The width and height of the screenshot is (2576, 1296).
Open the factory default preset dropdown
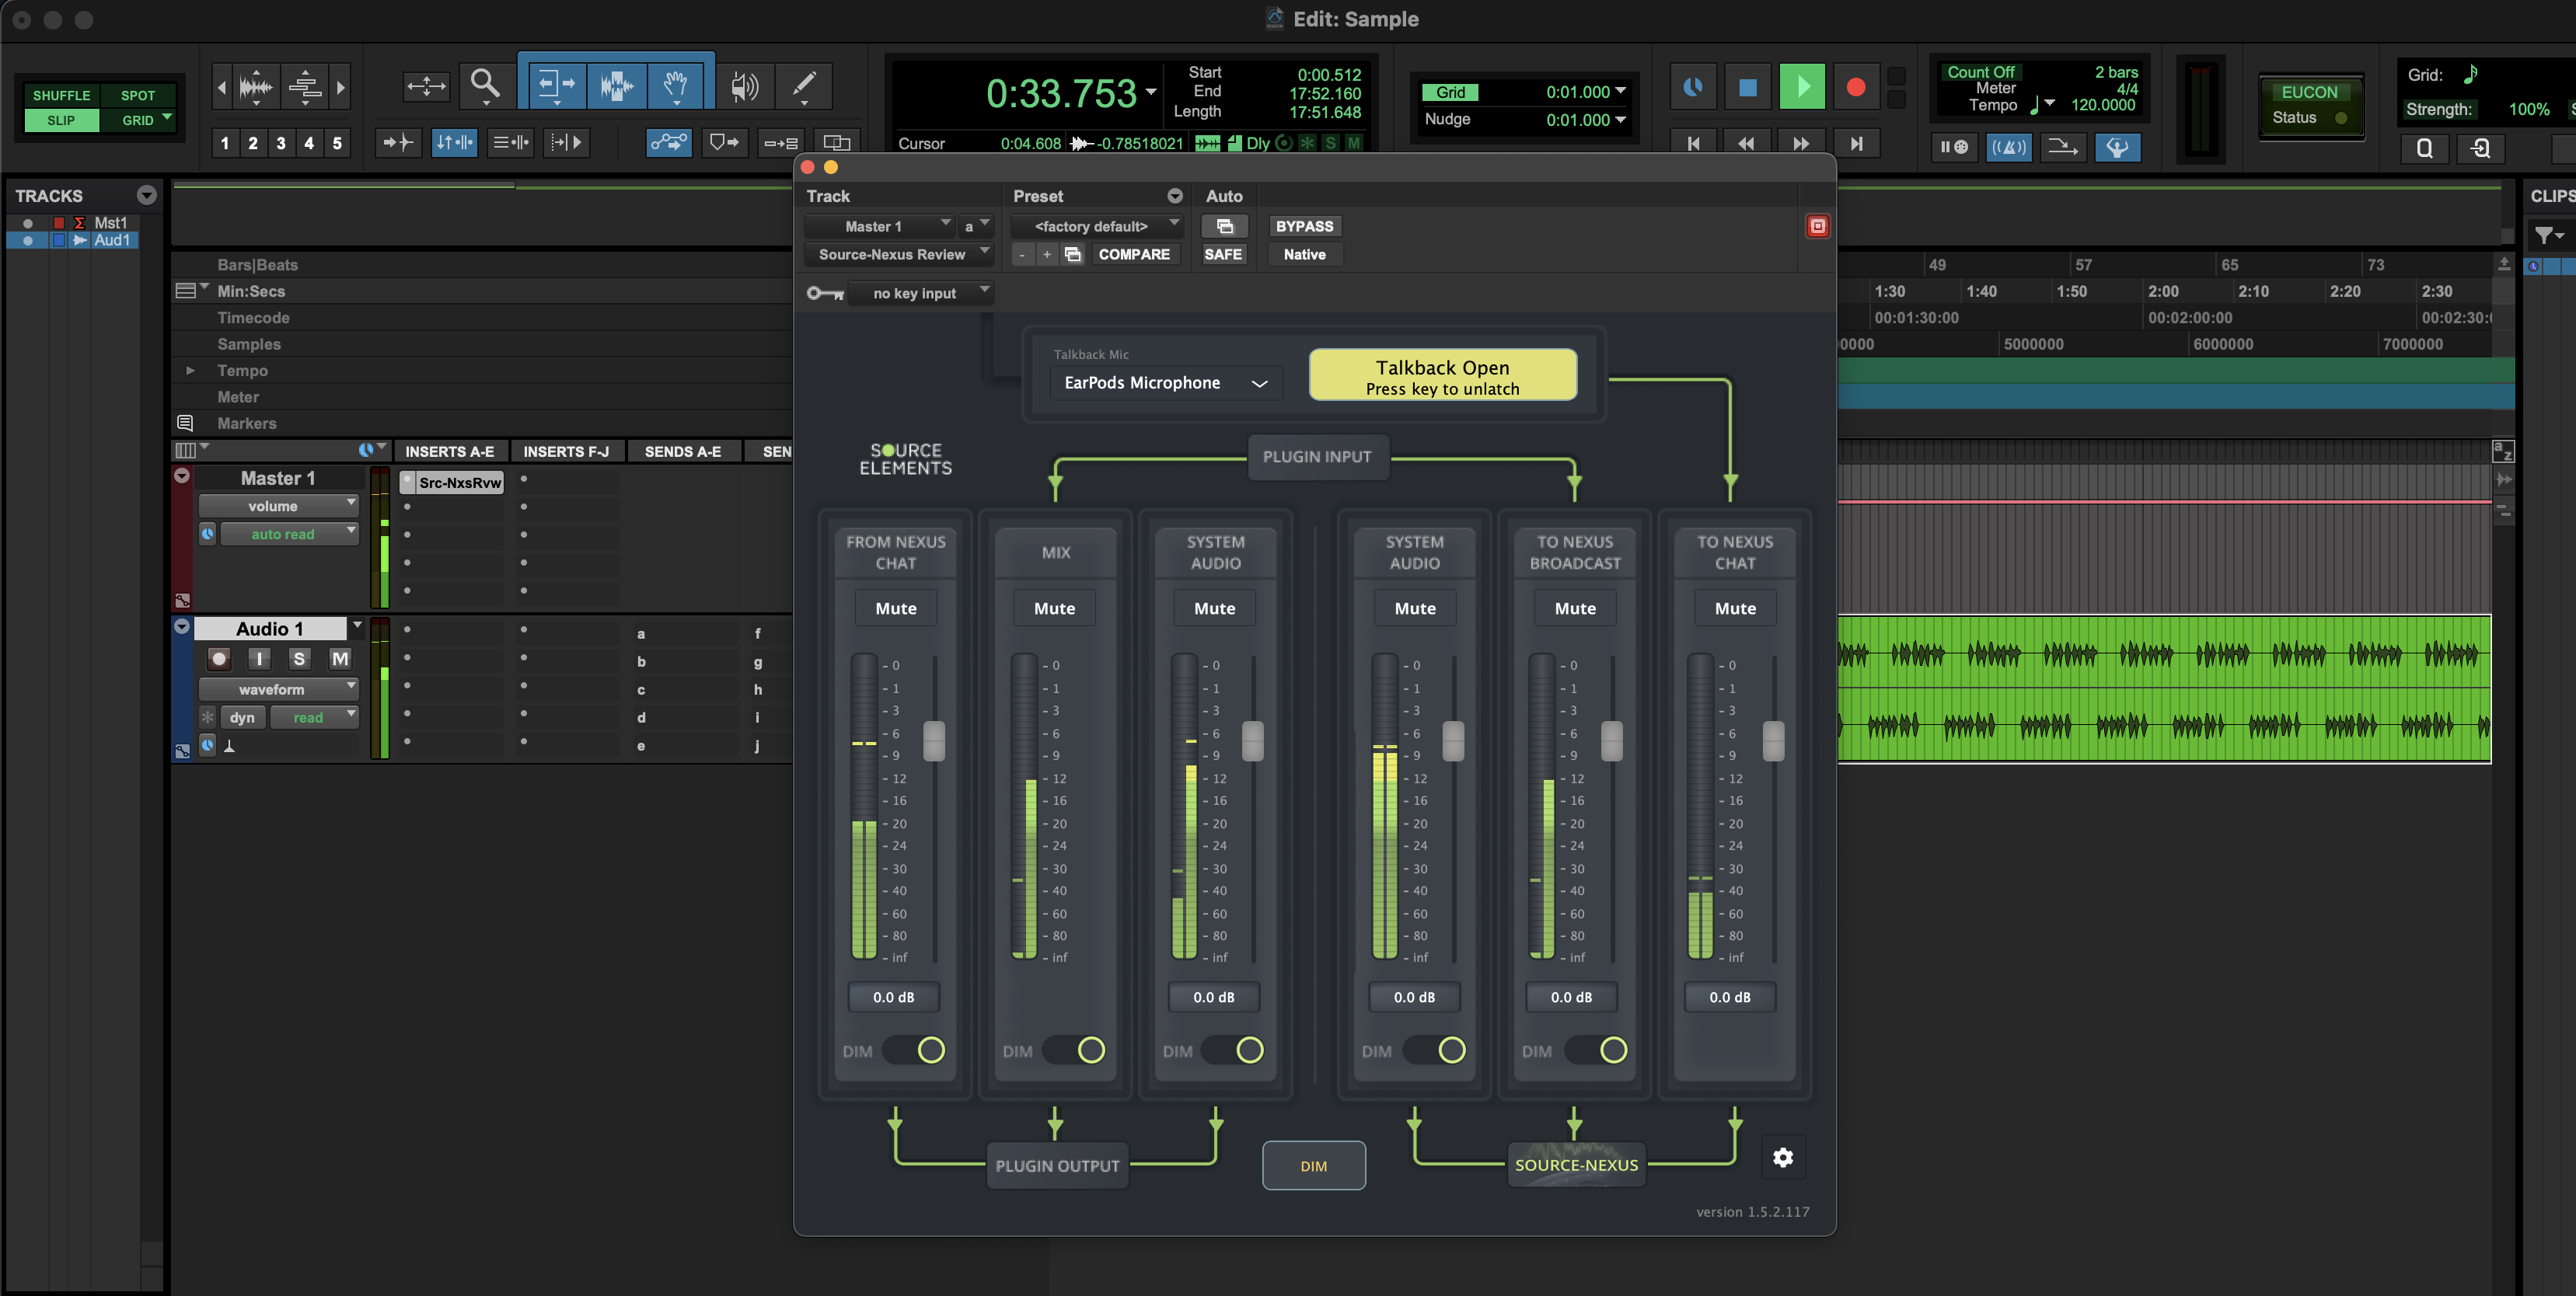point(1097,226)
